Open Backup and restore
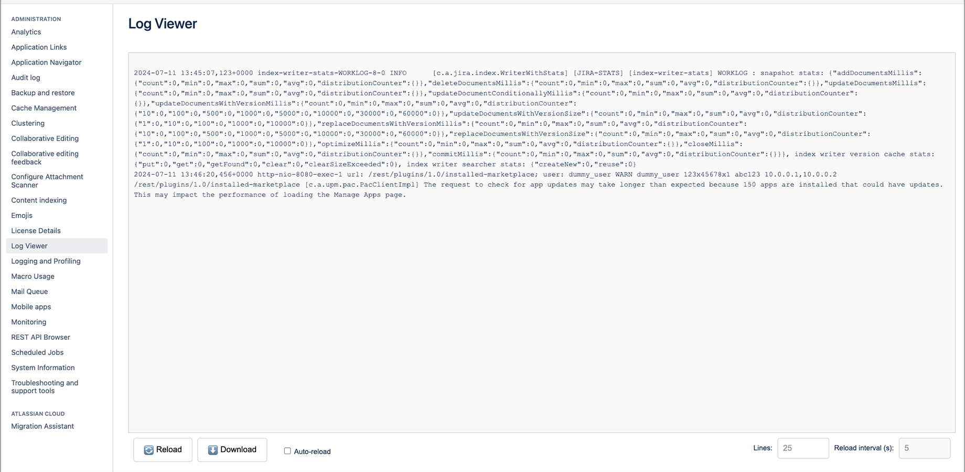The image size is (965, 472). click(x=43, y=93)
